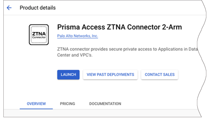Click the CONTACT SALES button
This screenshot has height=124, width=210.
(x=159, y=75)
